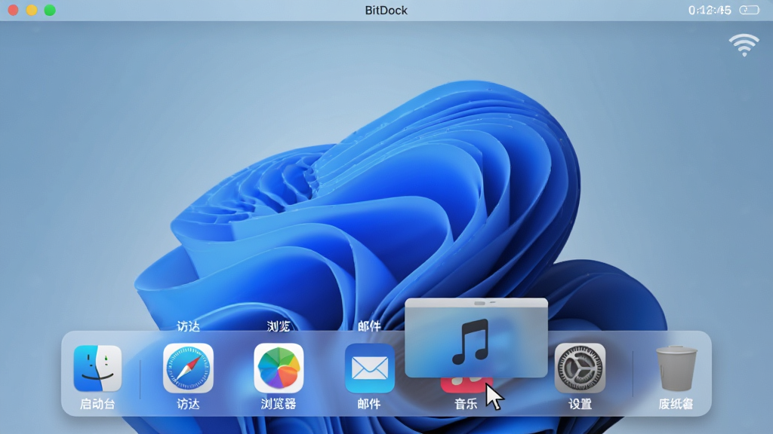The width and height of the screenshot is (773, 434).
Task: Click the 启动台 label under dock icon
Action: coord(97,404)
